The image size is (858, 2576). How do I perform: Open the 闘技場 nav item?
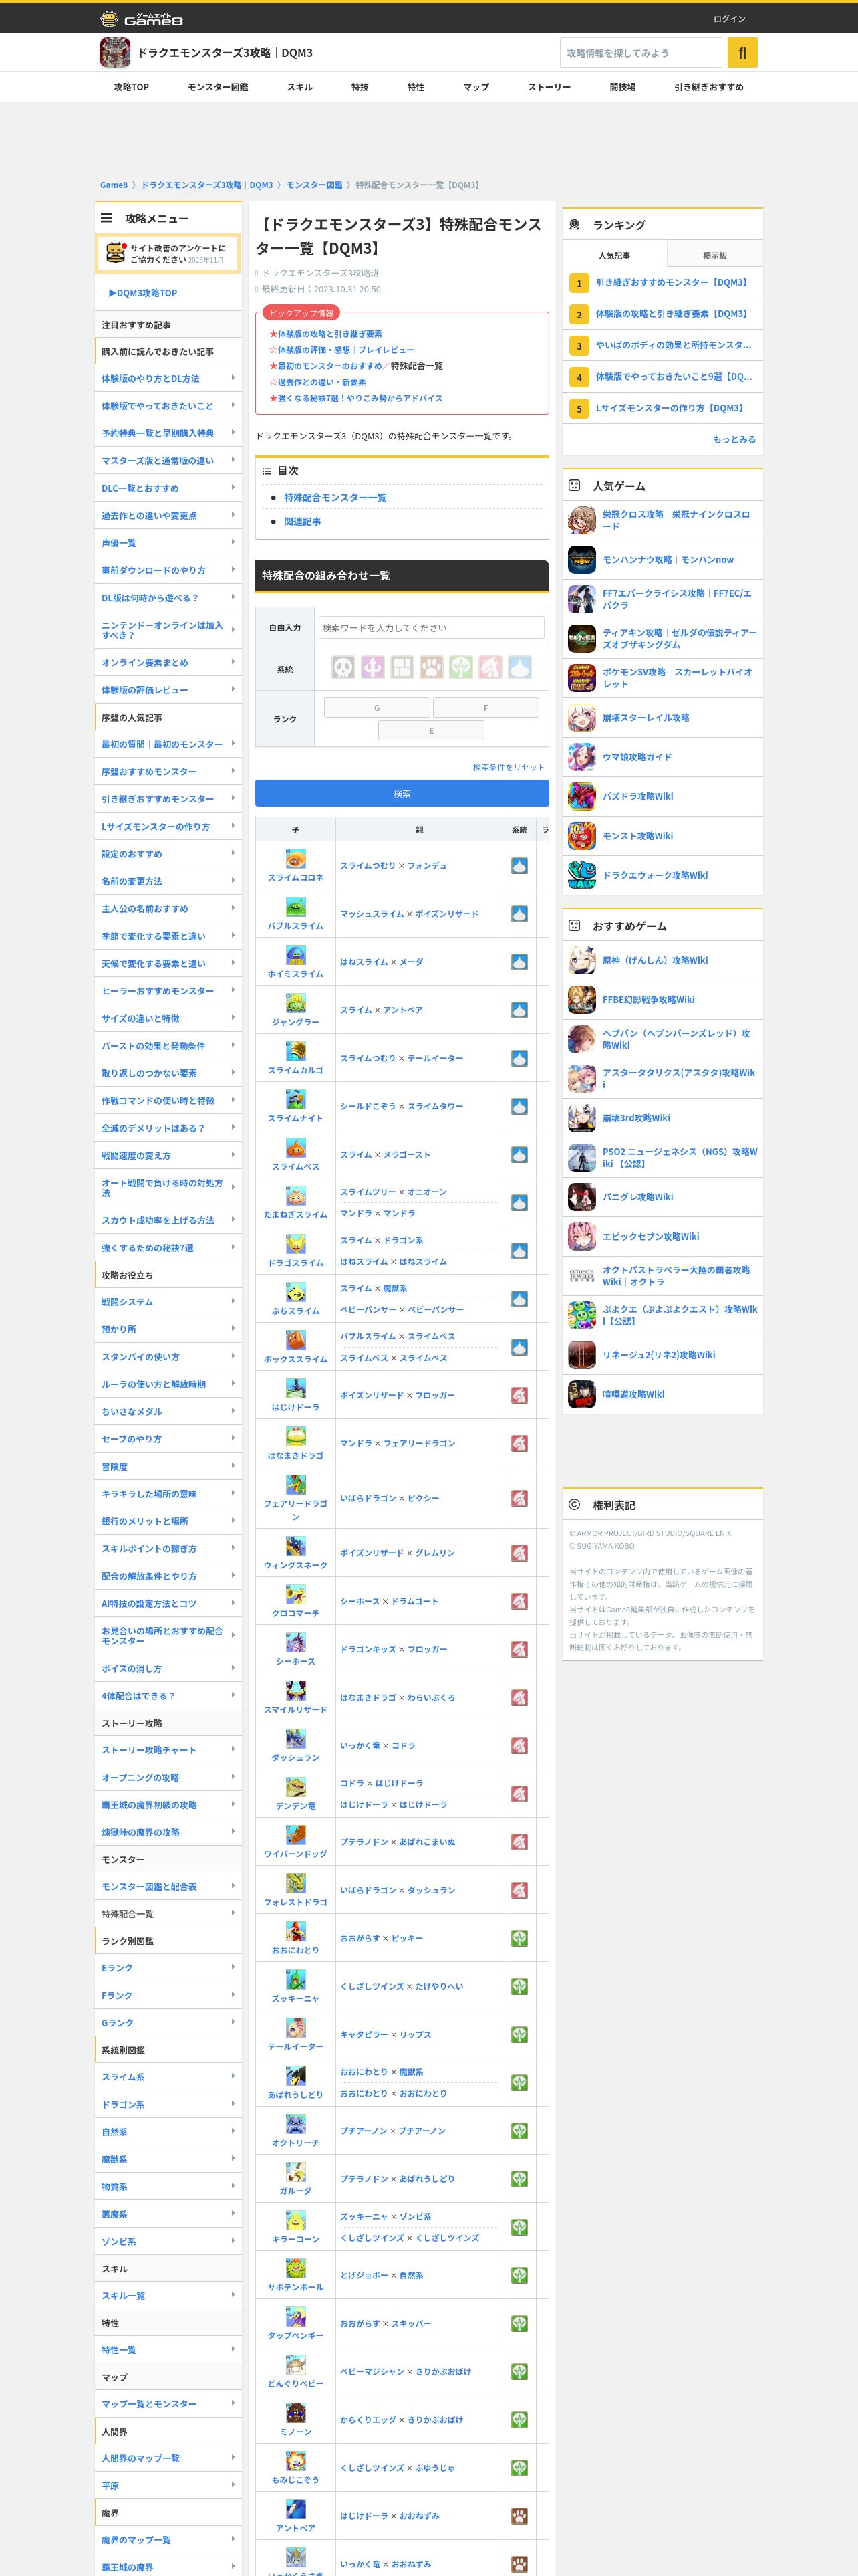[x=622, y=87]
